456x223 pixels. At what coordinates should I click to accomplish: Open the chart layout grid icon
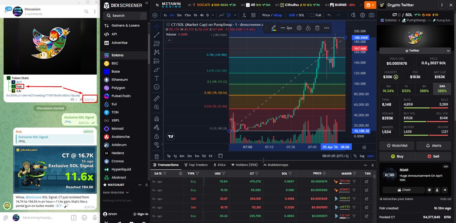click(253, 15)
